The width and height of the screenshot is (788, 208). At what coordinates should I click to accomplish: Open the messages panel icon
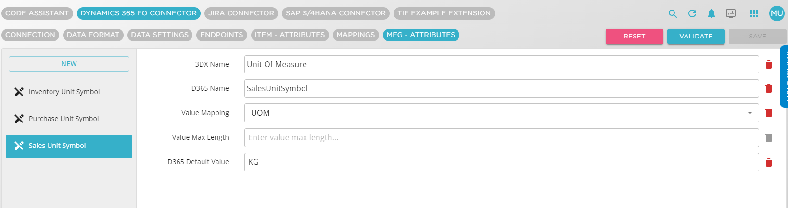coord(731,13)
